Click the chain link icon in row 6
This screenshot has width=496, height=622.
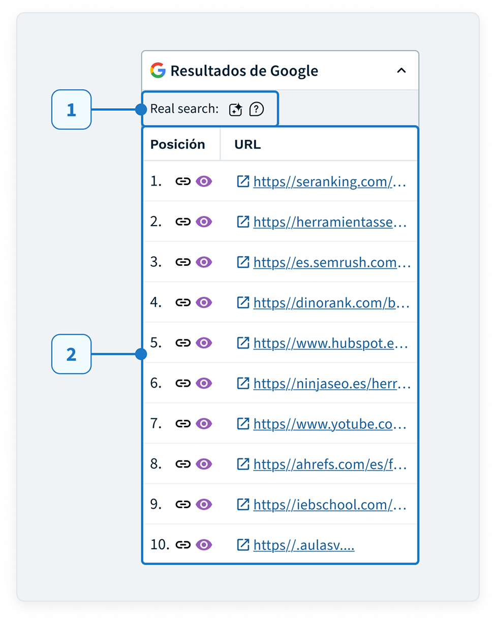click(x=182, y=383)
